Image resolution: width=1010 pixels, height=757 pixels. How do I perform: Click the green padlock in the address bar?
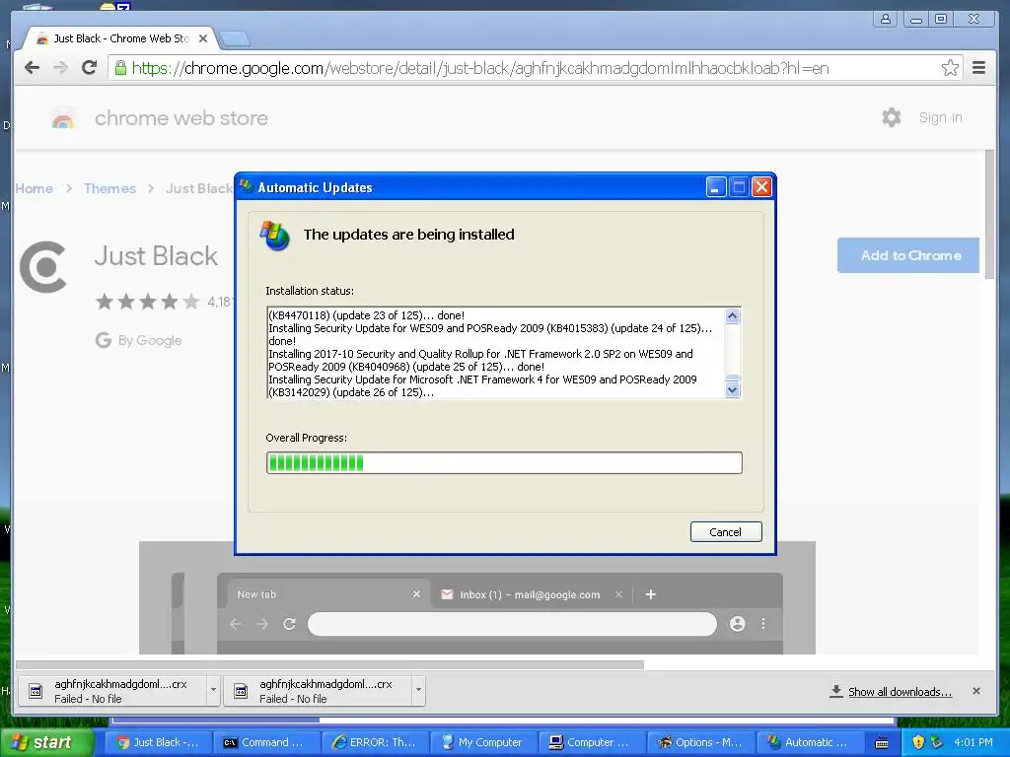pyautogui.click(x=120, y=68)
